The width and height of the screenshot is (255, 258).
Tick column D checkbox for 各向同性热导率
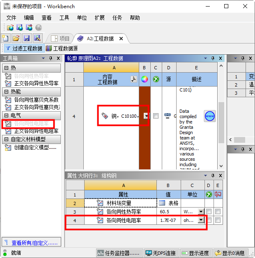[209, 212]
